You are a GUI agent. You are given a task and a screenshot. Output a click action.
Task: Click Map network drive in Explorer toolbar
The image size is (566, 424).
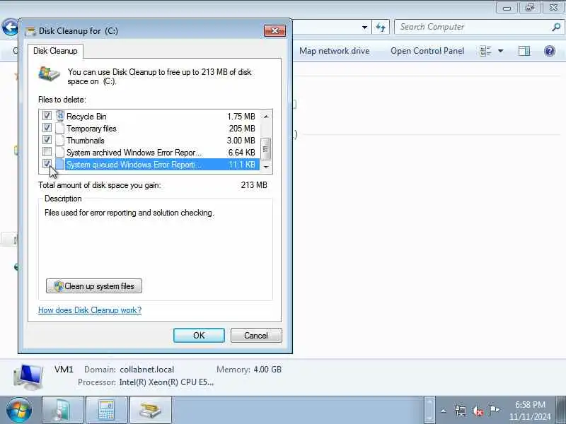334,51
